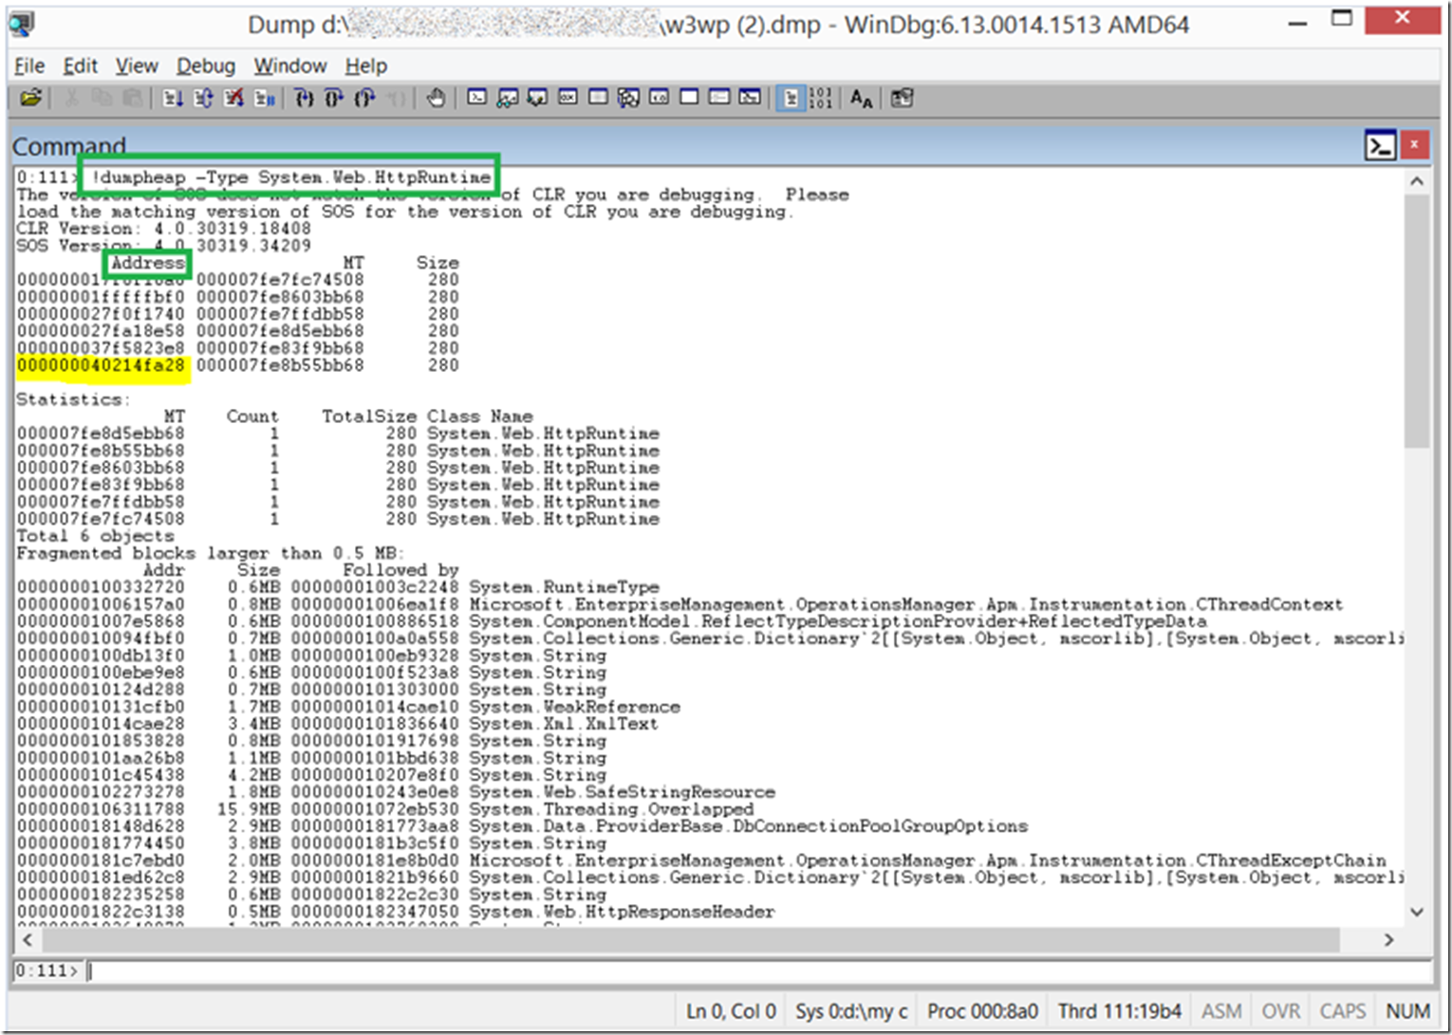The width and height of the screenshot is (1452, 1035).
Task: Click the horizontal scrollbar thumb
Action: click(x=691, y=940)
